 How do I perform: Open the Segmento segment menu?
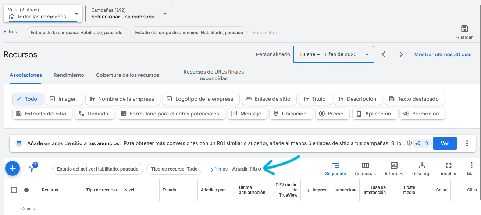(x=335, y=166)
